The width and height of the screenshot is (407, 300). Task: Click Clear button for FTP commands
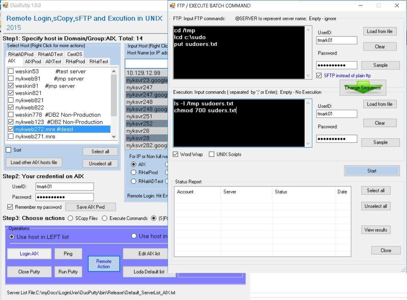pos(380,47)
